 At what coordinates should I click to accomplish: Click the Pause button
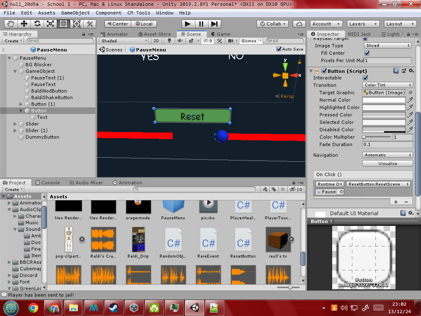pyautogui.click(x=201, y=24)
